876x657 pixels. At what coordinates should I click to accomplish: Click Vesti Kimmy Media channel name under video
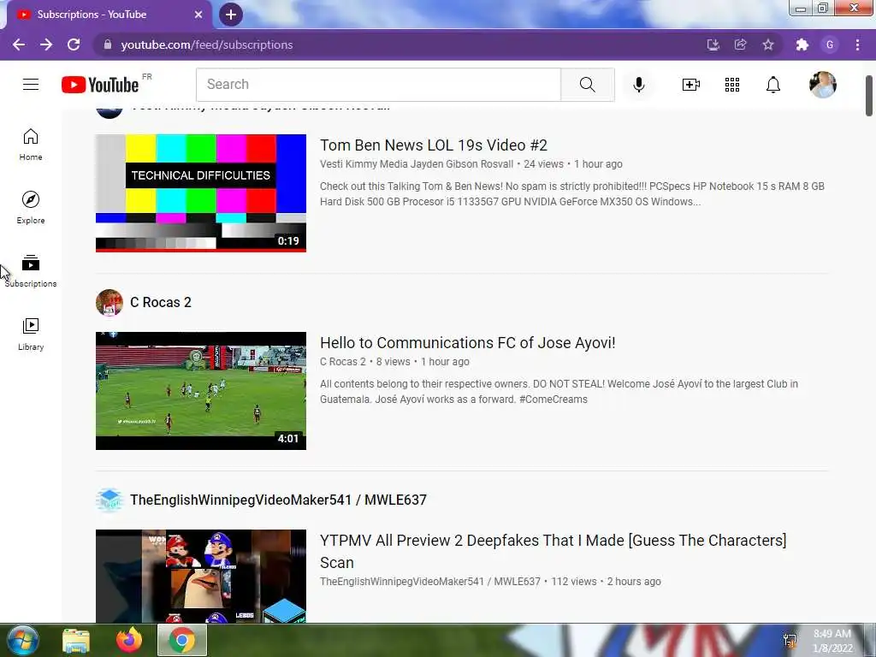[417, 164]
